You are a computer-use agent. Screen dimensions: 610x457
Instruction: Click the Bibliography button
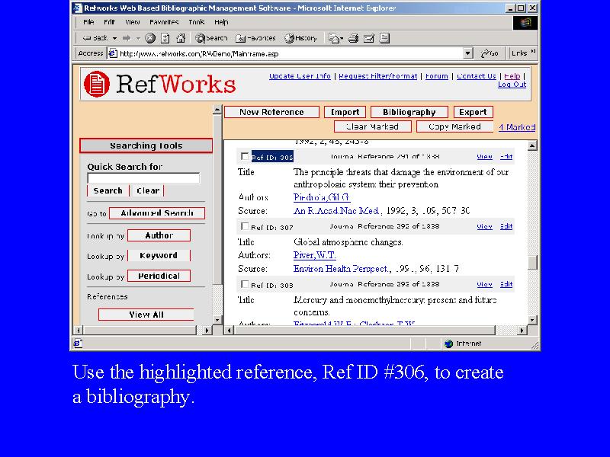(409, 112)
